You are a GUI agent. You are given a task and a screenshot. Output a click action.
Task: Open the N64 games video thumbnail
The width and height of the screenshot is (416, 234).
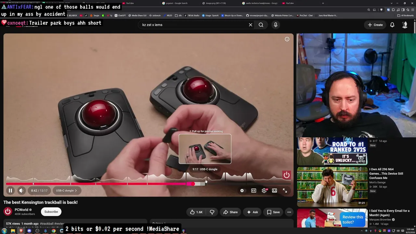click(332, 187)
